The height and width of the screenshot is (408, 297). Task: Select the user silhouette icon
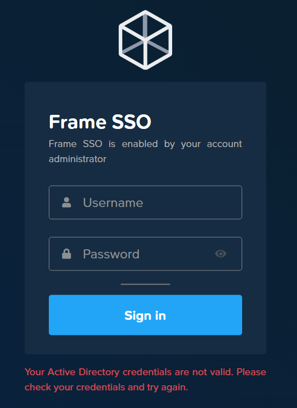(66, 202)
